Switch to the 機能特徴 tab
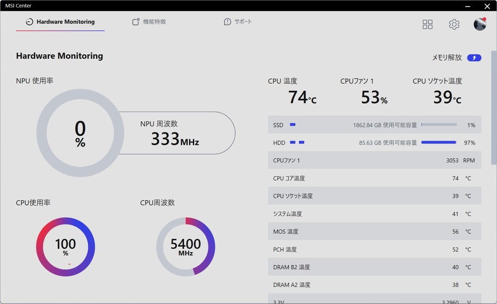497x304 pixels. (x=149, y=21)
